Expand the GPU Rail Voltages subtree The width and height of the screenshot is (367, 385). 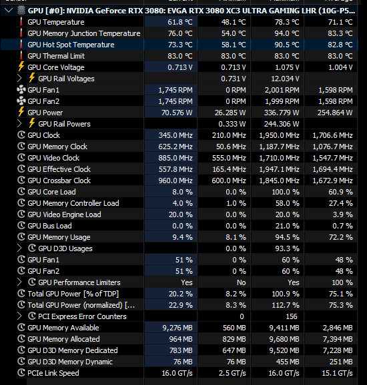(x=19, y=79)
